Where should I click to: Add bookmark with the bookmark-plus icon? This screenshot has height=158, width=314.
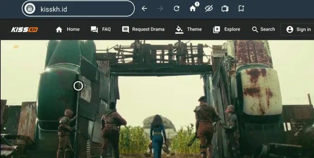pyautogui.click(x=241, y=8)
